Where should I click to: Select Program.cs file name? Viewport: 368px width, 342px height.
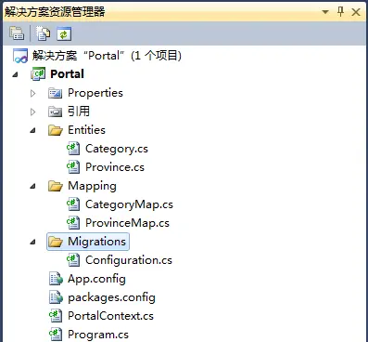[98, 335]
